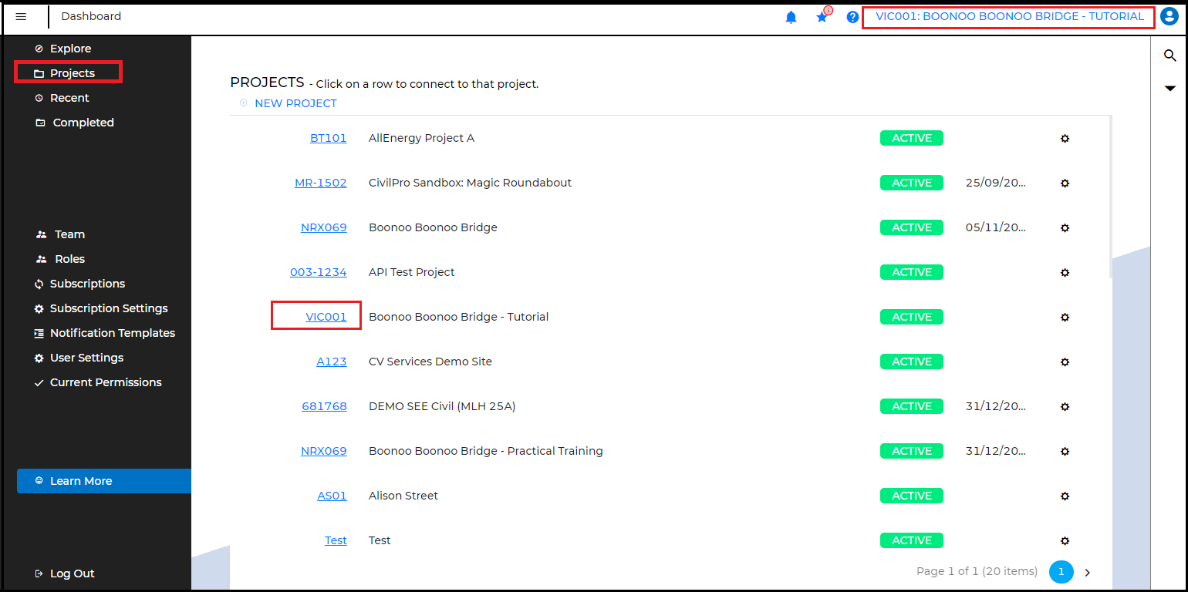Open the user profile avatar icon
1188x592 pixels.
(1169, 17)
